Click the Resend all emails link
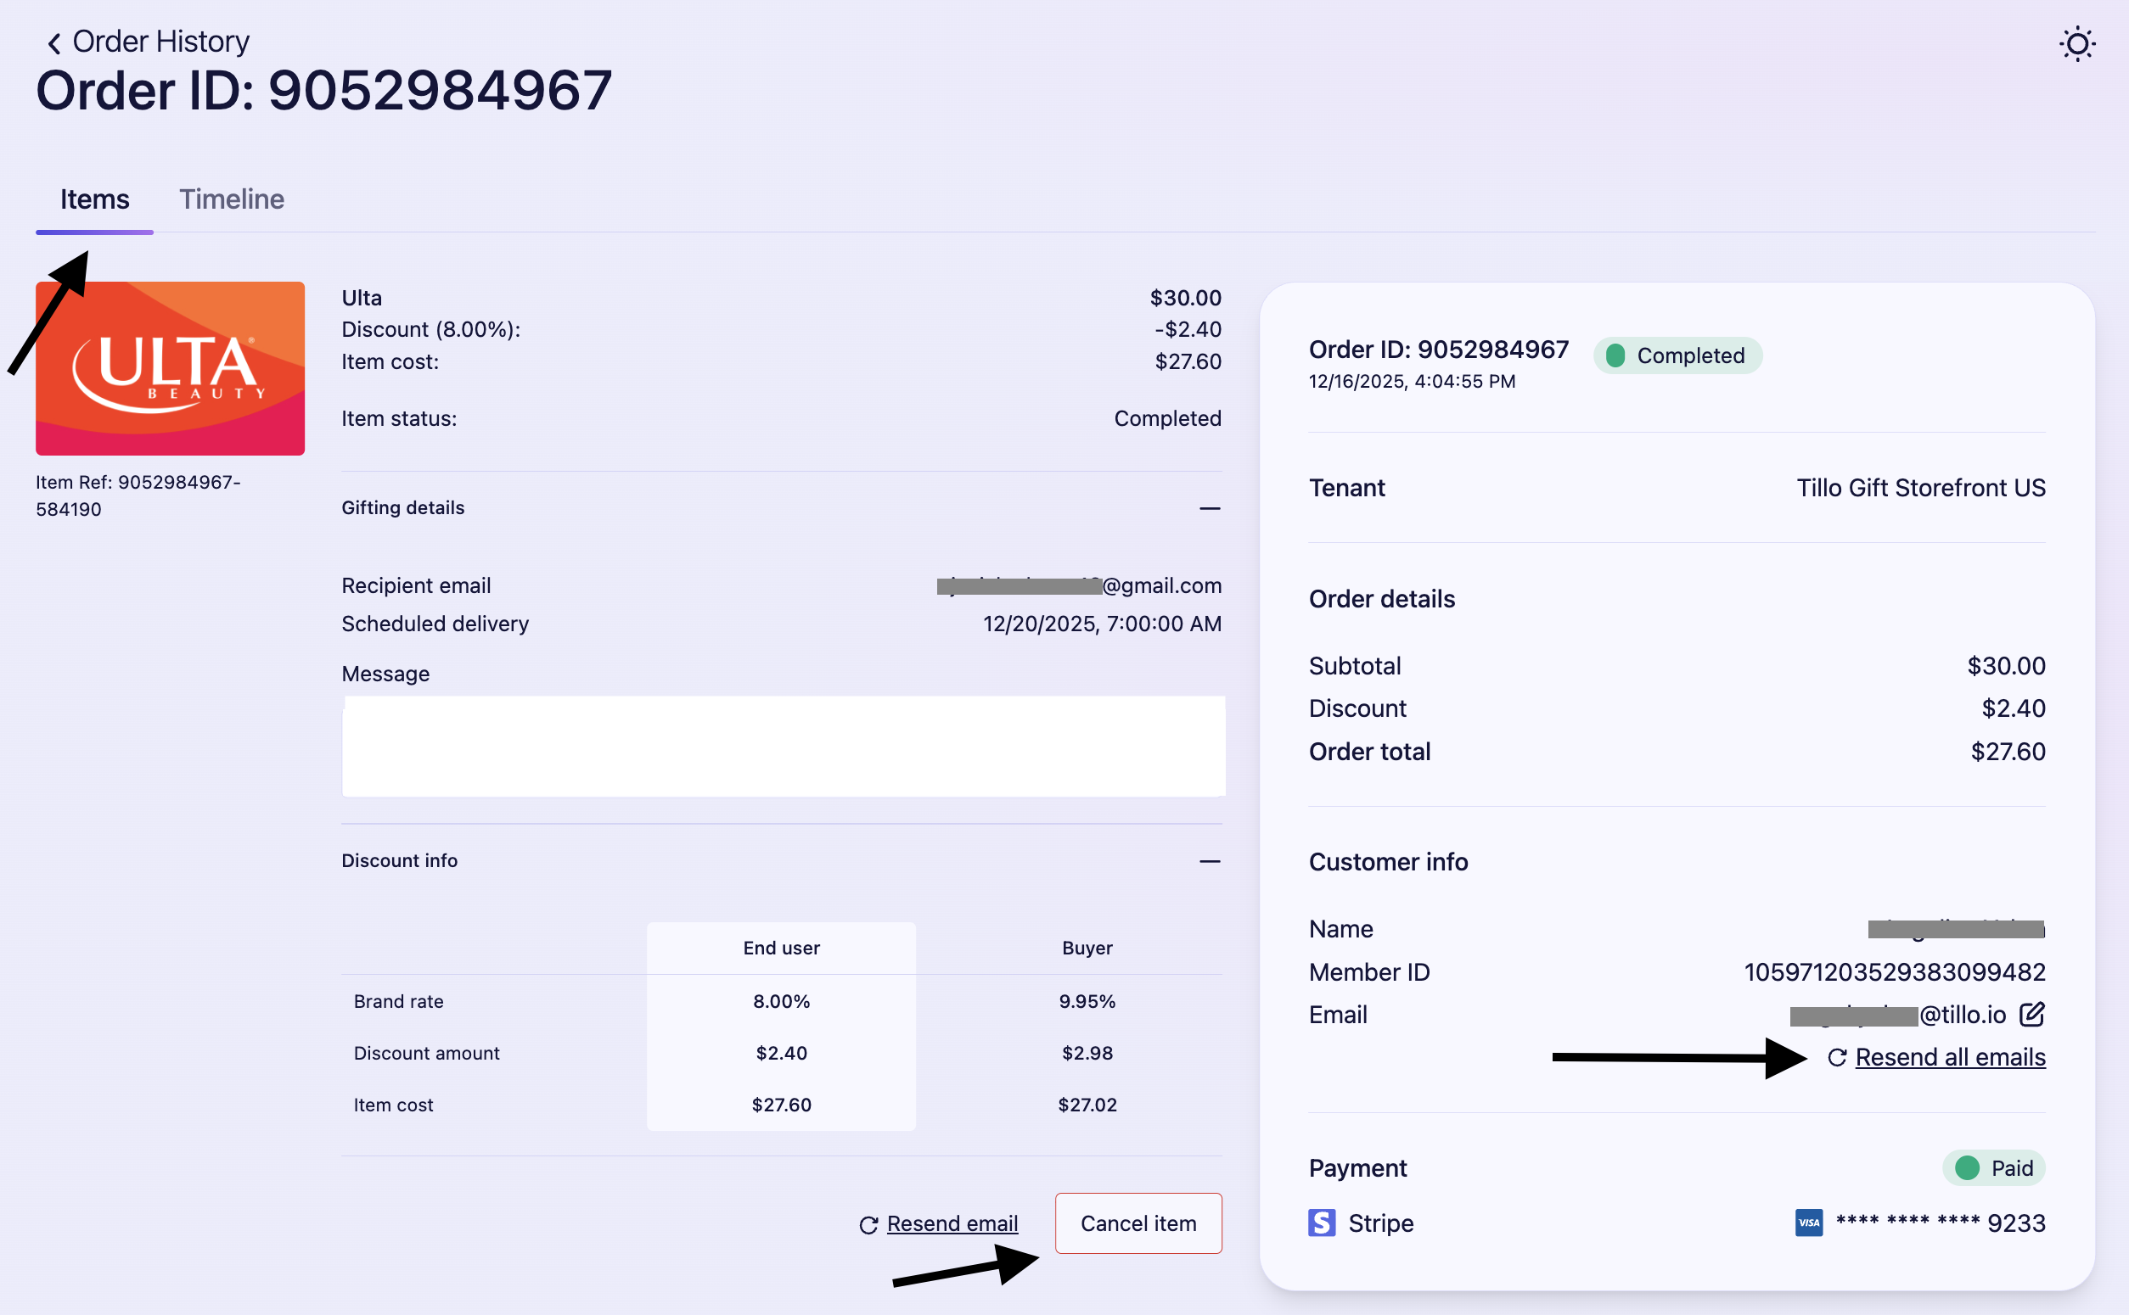2129x1315 pixels. (x=1949, y=1058)
